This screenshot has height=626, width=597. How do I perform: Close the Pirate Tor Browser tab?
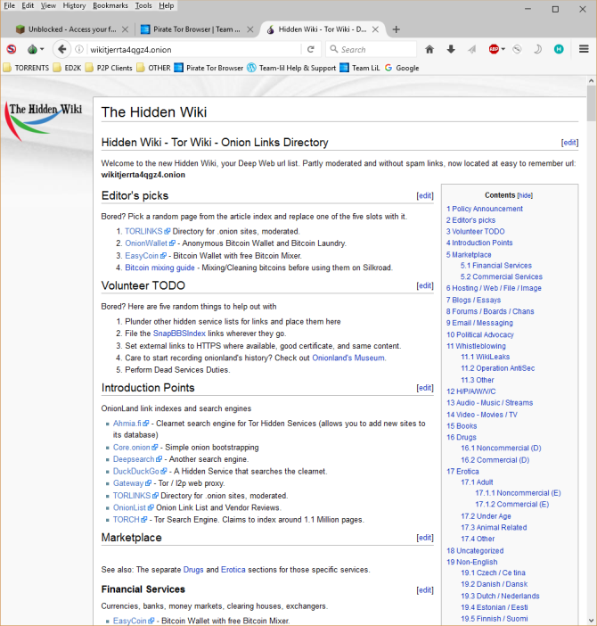click(x=250, y=29)
